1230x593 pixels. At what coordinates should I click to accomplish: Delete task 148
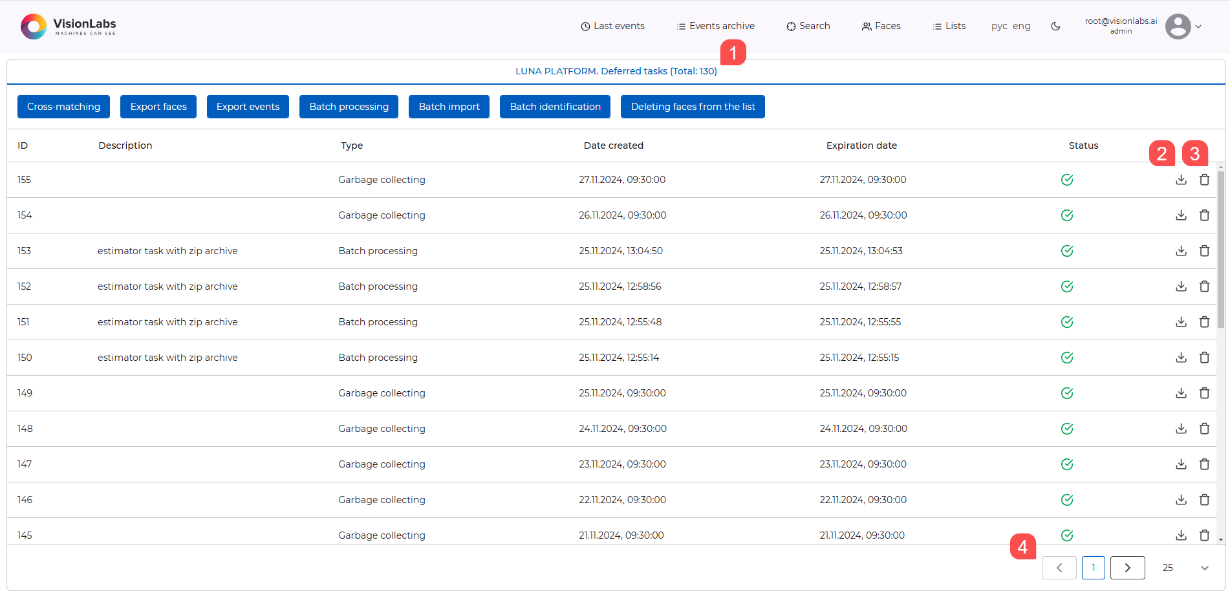click(1204, 429)
